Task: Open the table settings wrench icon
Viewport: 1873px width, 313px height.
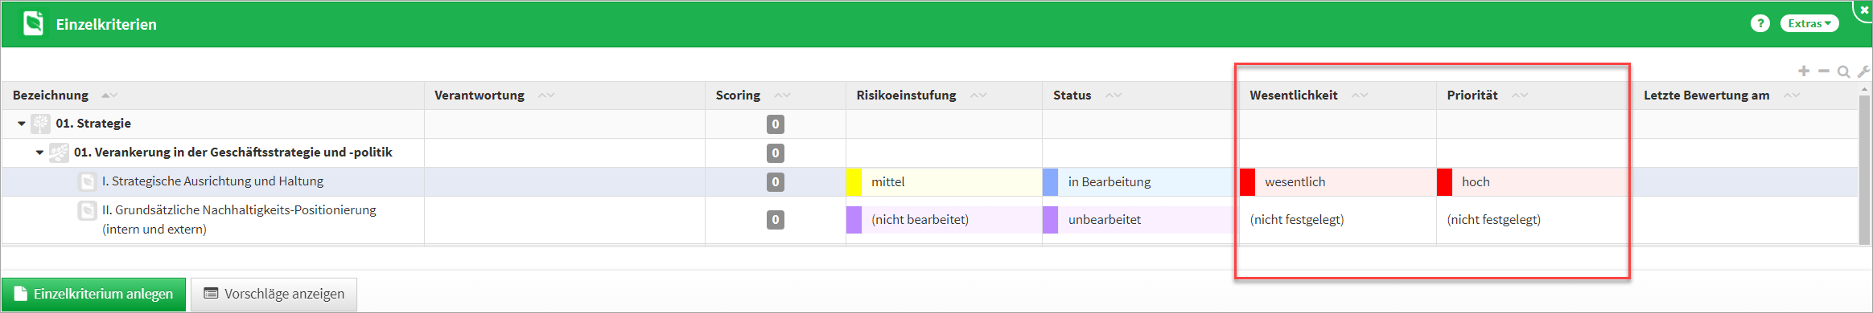Action: [x=1863, y=71]
